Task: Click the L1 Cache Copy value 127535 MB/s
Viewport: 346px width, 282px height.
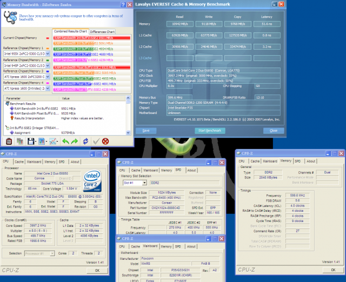Action: coord(238,35)
